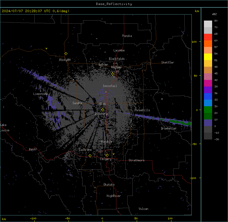
Task: Click the Sylvan label
Action: (x=103, y=65)
